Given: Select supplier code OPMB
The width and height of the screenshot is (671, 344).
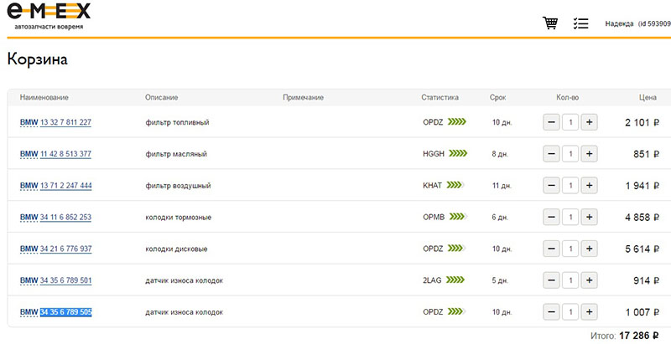Looking at the screenshot, I should pos(434,218).
